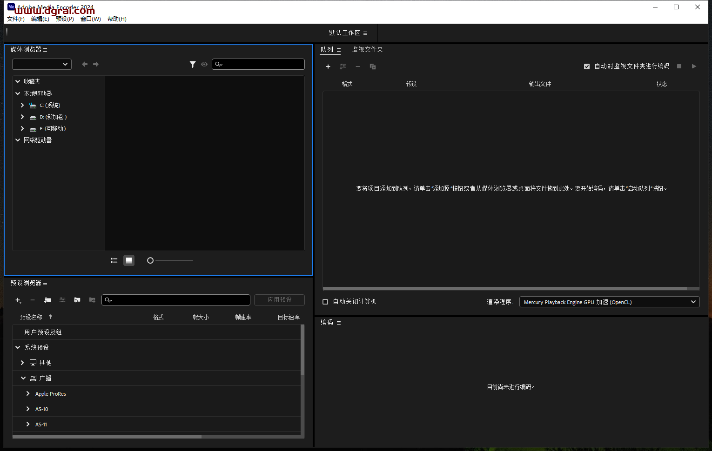Expand the 其他 presets group
The image size is (712, 451).
[22, 363]
